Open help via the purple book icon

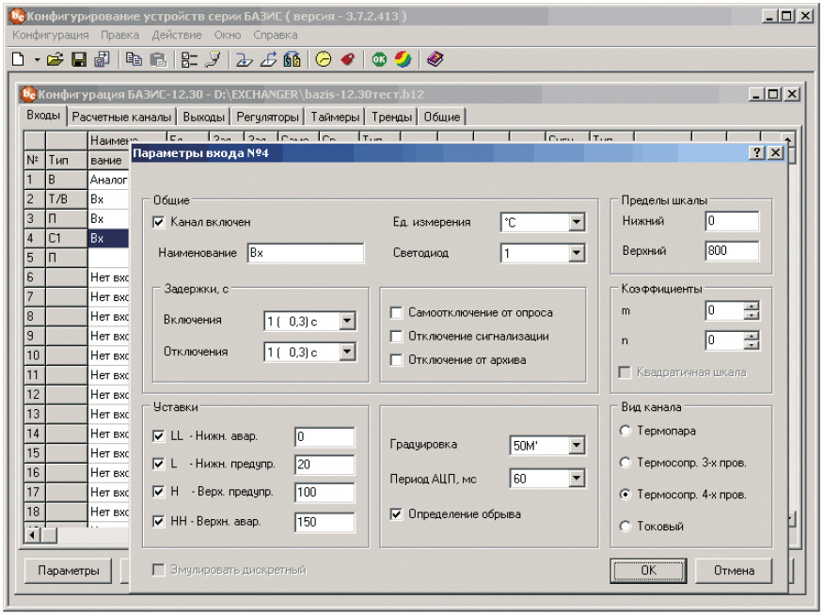(x=436, y=59)
